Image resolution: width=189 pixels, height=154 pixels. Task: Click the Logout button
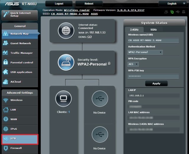[x=59, y=4]
